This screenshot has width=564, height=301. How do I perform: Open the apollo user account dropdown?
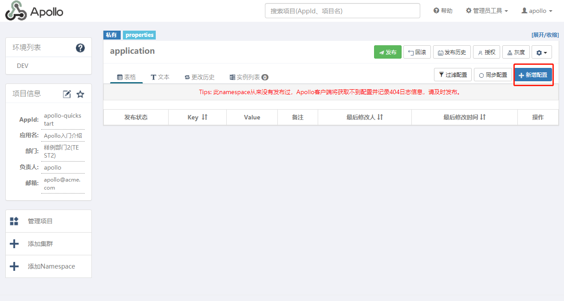(537, 11)
